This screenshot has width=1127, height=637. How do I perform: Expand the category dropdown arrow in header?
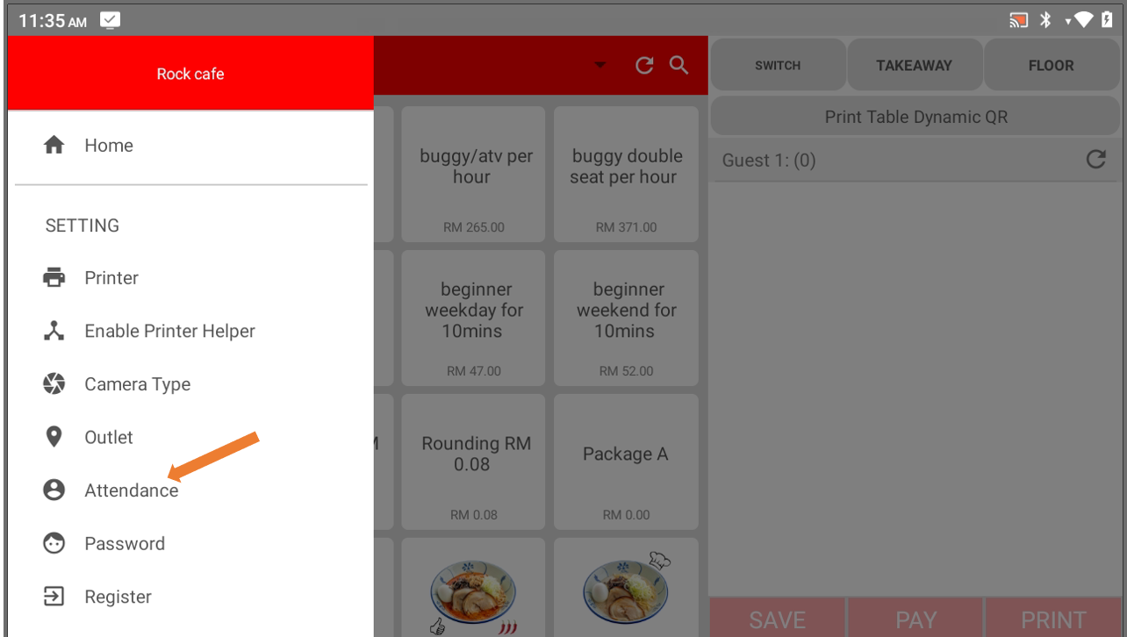point(600,65)
